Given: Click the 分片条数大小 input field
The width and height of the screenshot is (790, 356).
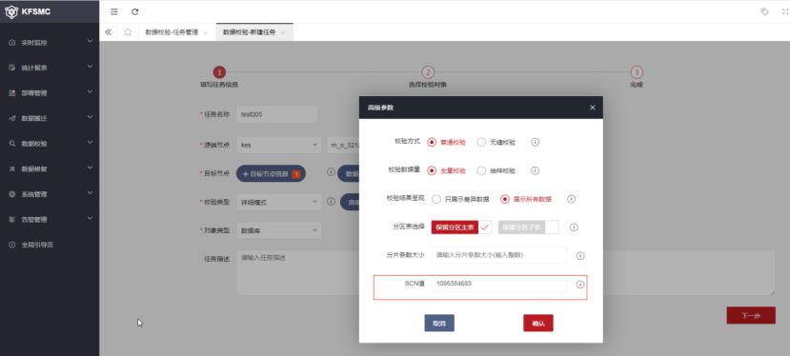Looking at the screenshot, I should (x=498, y=255).
